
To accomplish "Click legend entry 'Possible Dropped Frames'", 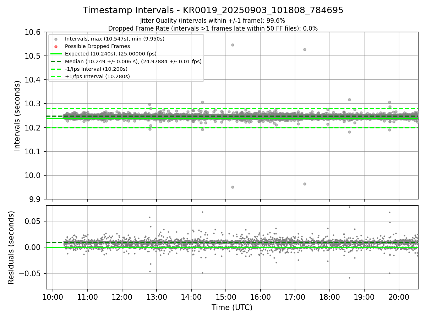I will [97, 46].
